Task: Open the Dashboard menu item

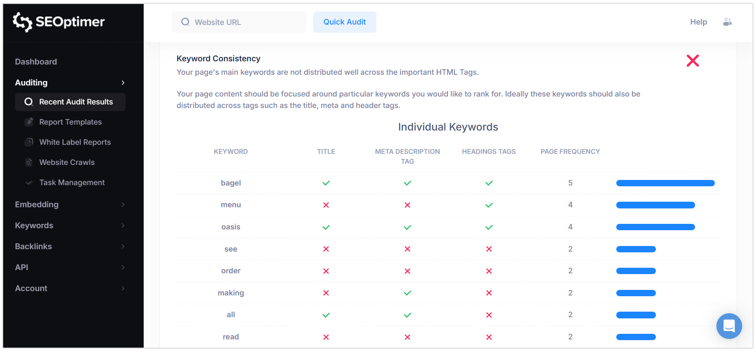Action: (x=36, y=62)
